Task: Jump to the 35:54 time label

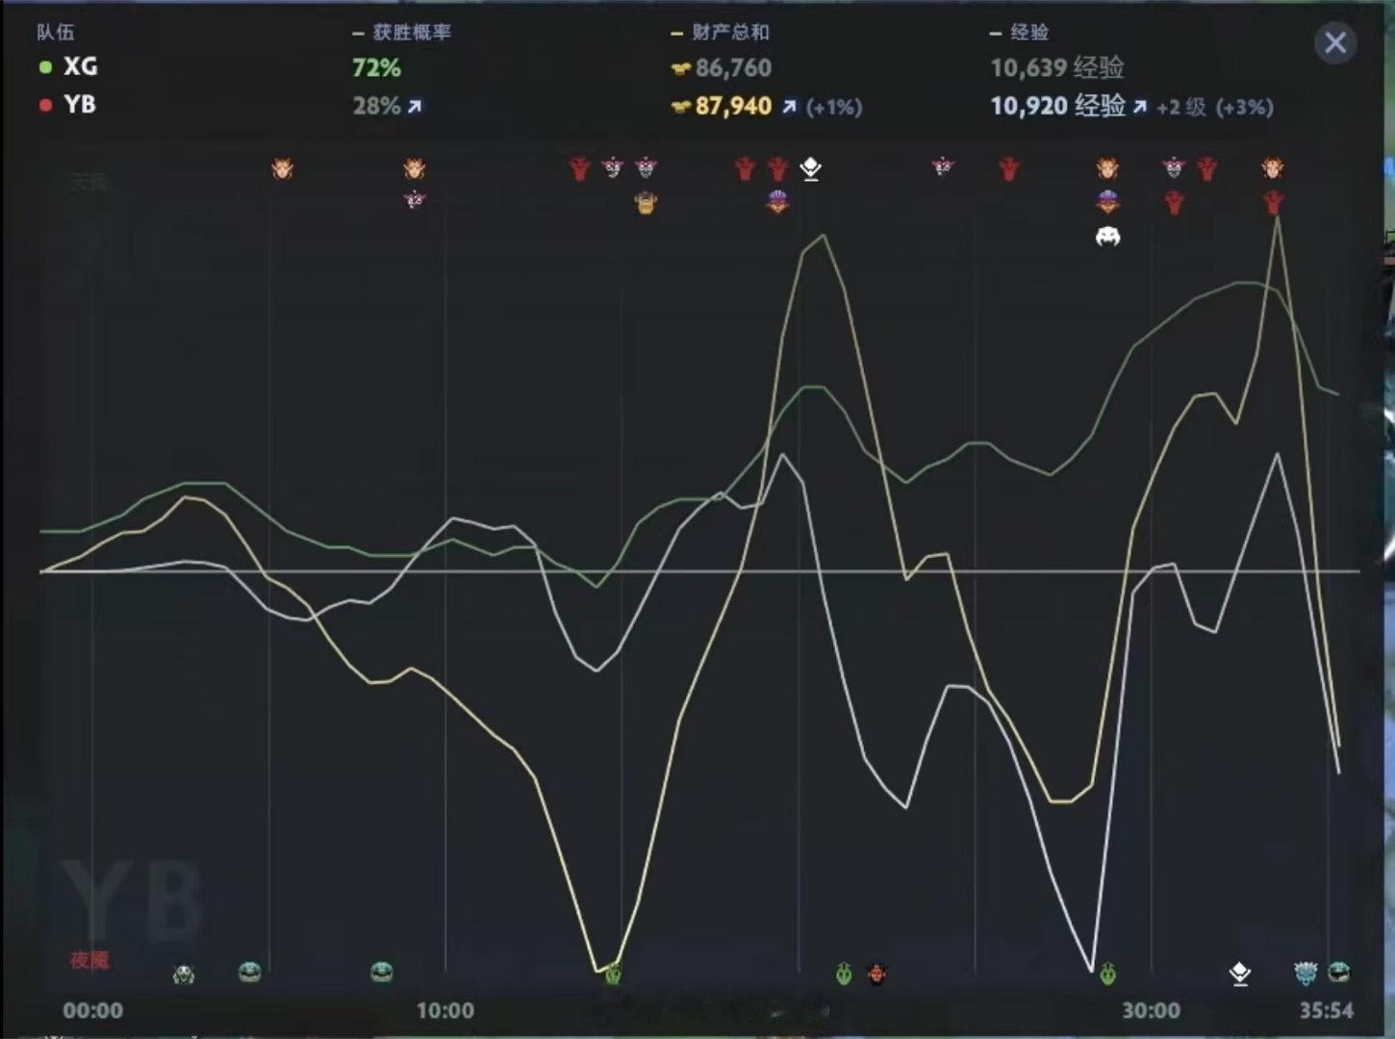Action: tap(1327, 1010)
